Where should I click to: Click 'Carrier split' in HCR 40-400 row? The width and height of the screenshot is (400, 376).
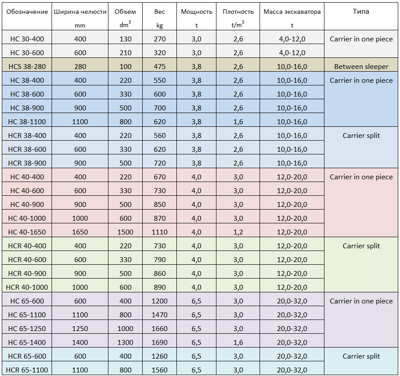pyautogui.click(x=361, y=246)
